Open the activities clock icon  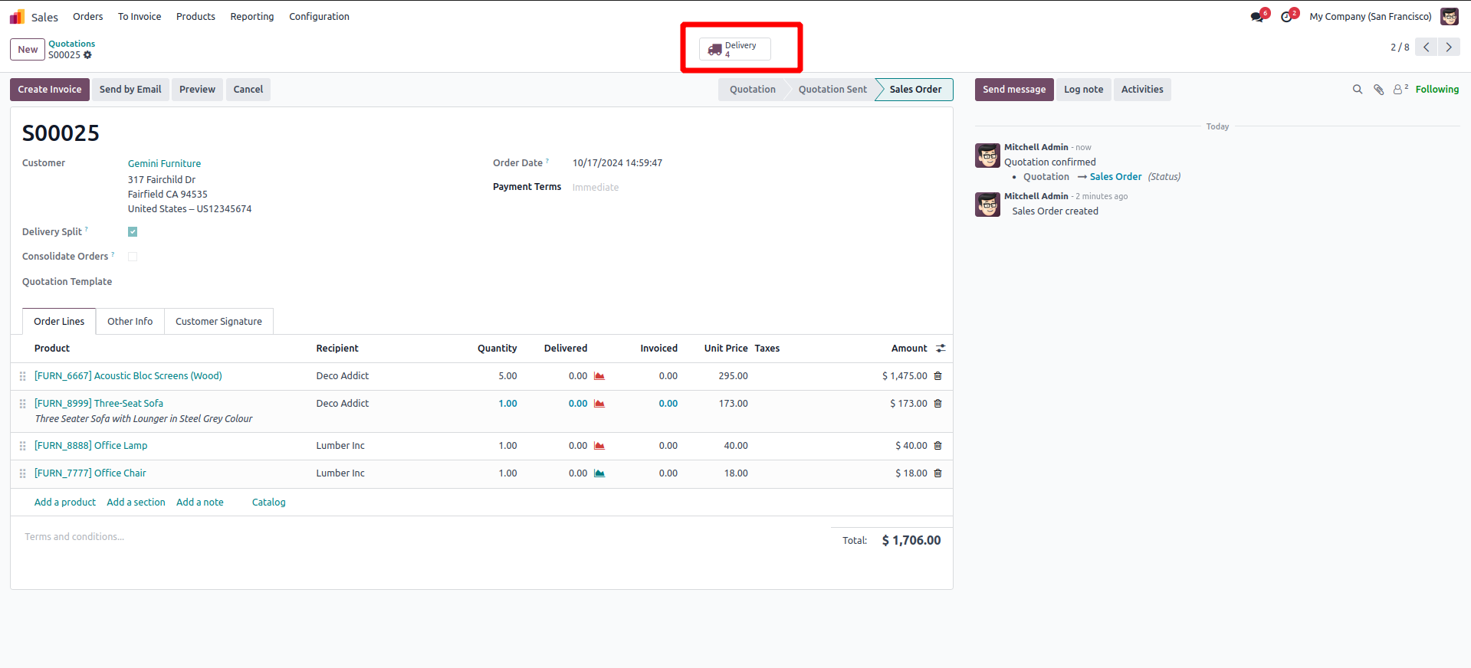click(x=1287, y=17)
